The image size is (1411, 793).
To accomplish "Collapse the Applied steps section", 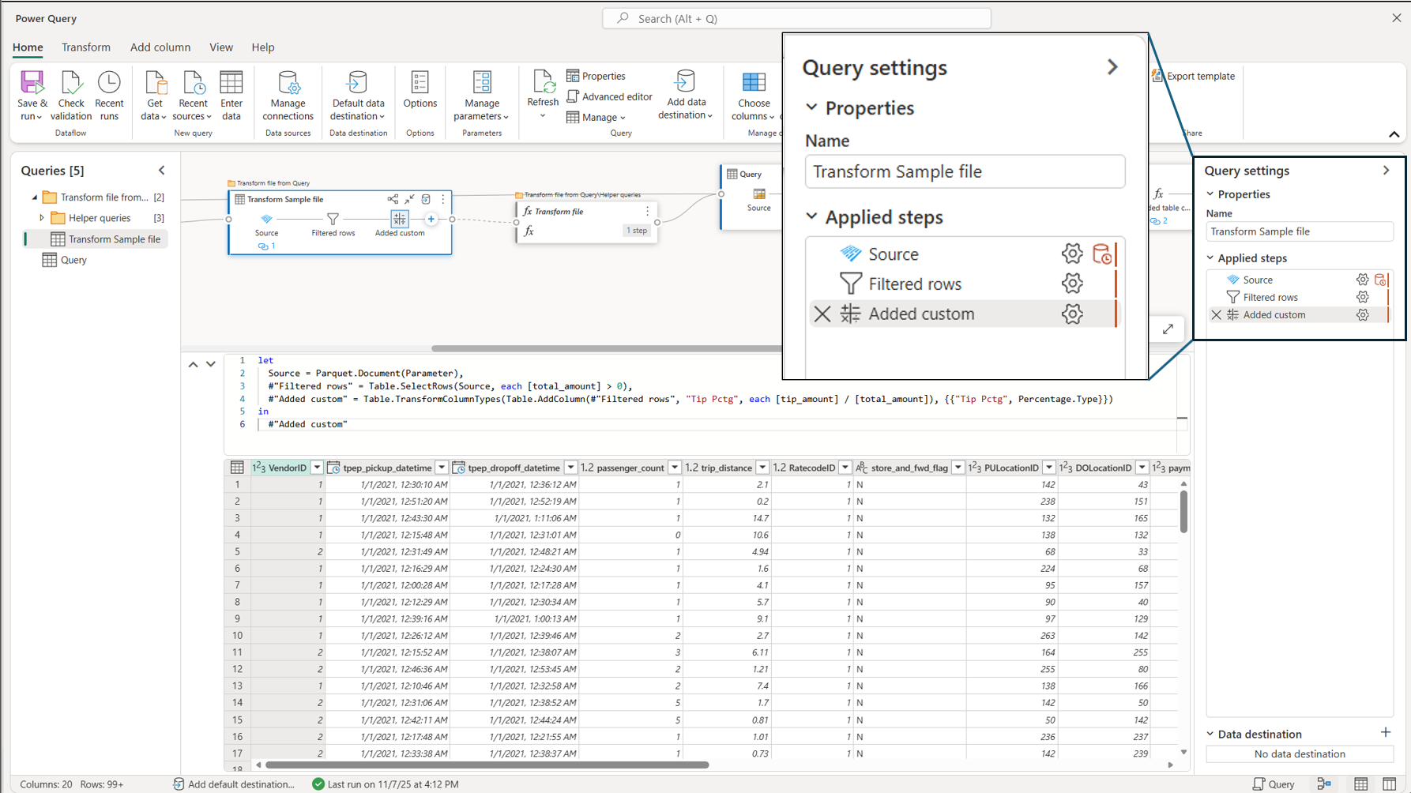I will coord(1210,258).
